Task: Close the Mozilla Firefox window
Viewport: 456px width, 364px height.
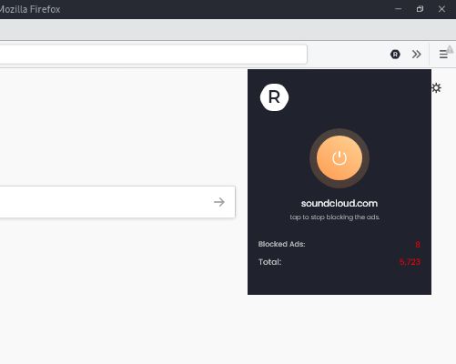Action: (x=441, y=9)
